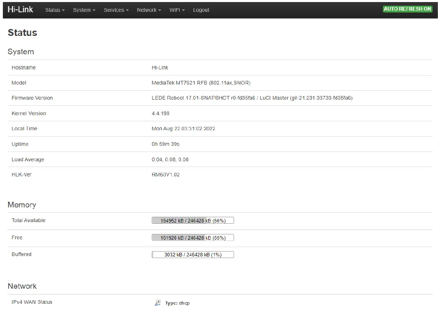444x314 pixels.
Task: Click the RM60V1.02 HLK-Ver value
Action: (165, 175)
